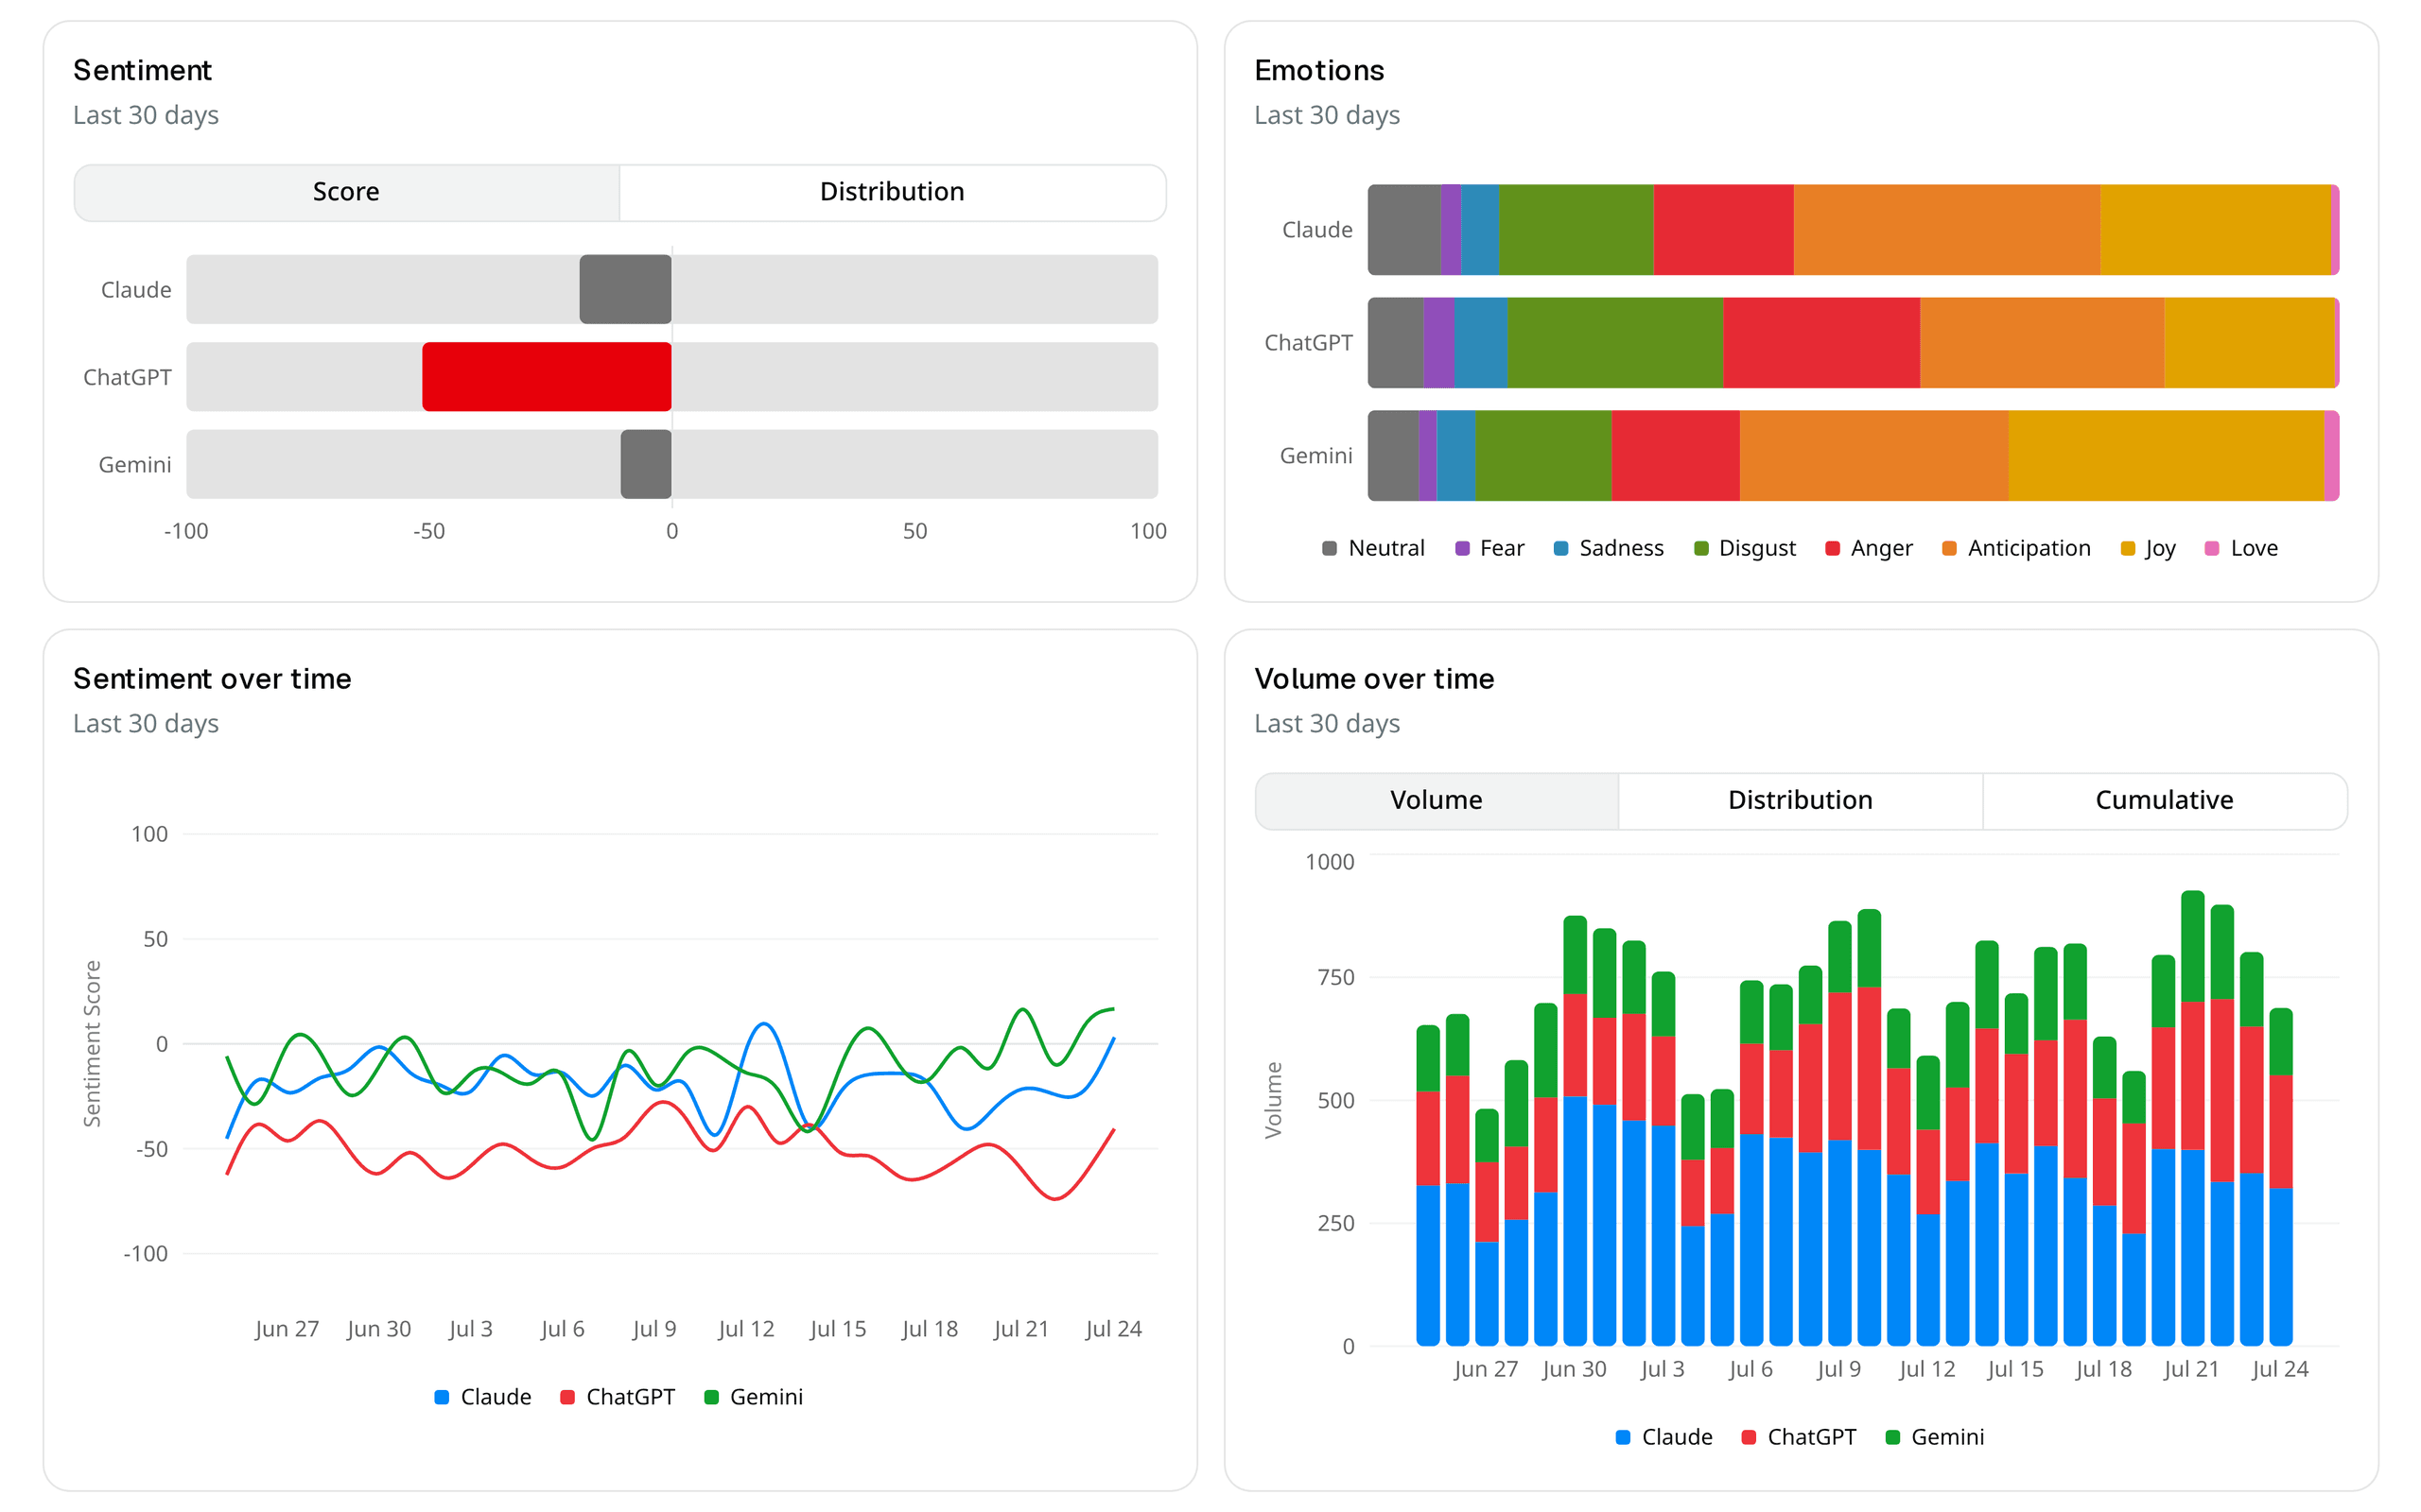This screenshot has width=2421, height=1512.
Task: Toggle the Joy legend entry
Action: 2147,548
